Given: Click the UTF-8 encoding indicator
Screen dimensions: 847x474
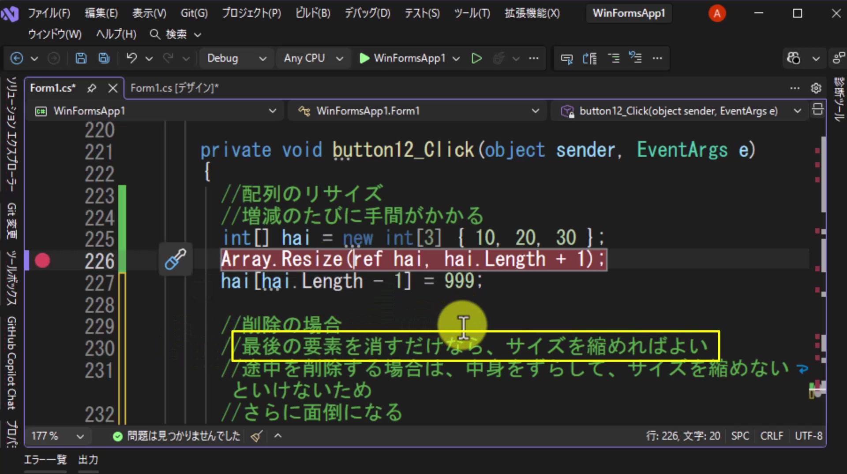Looking at the screenshot, I should click(x=809, y=436).
